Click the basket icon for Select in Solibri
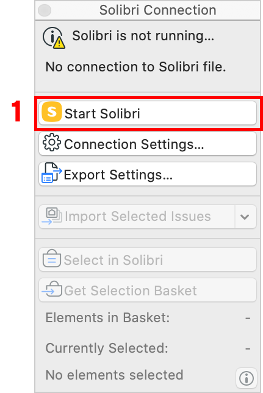The image size is (263, 393). [x=52, y=258]
